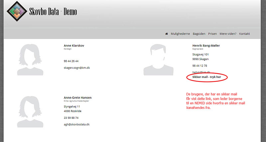
Task: Open the Prisen menu item
Action: pyautogui.click(x=212, y=34)
